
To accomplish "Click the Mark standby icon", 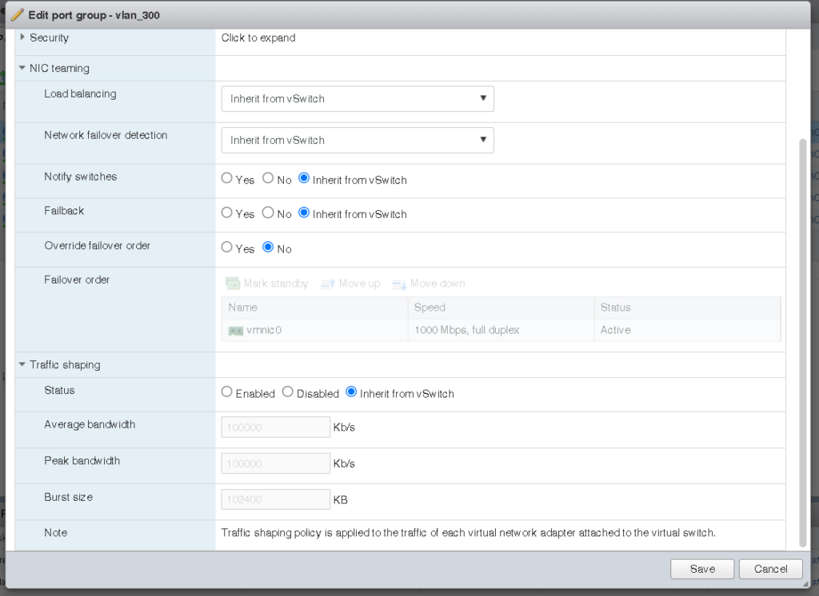I will (x=233, y=284).
